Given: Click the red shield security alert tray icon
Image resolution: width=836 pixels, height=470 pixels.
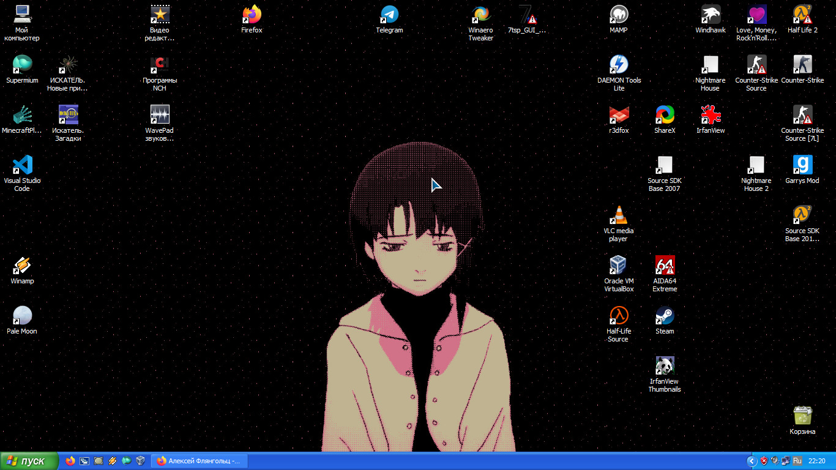Looking at the screenshot, I should click(x=764, y=461).
